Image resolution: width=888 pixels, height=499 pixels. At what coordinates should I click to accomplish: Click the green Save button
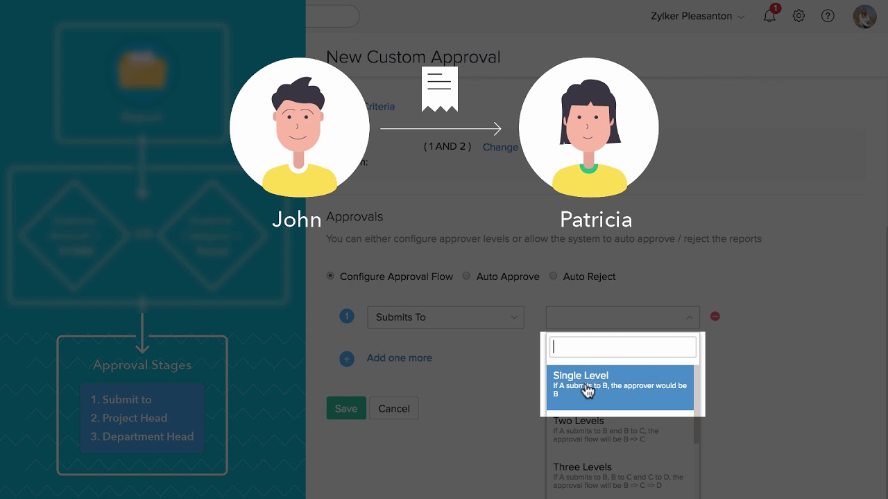[x=346, y=408]
